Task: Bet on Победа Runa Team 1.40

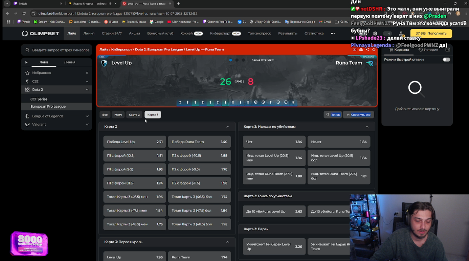Action: tap(199, 142)
